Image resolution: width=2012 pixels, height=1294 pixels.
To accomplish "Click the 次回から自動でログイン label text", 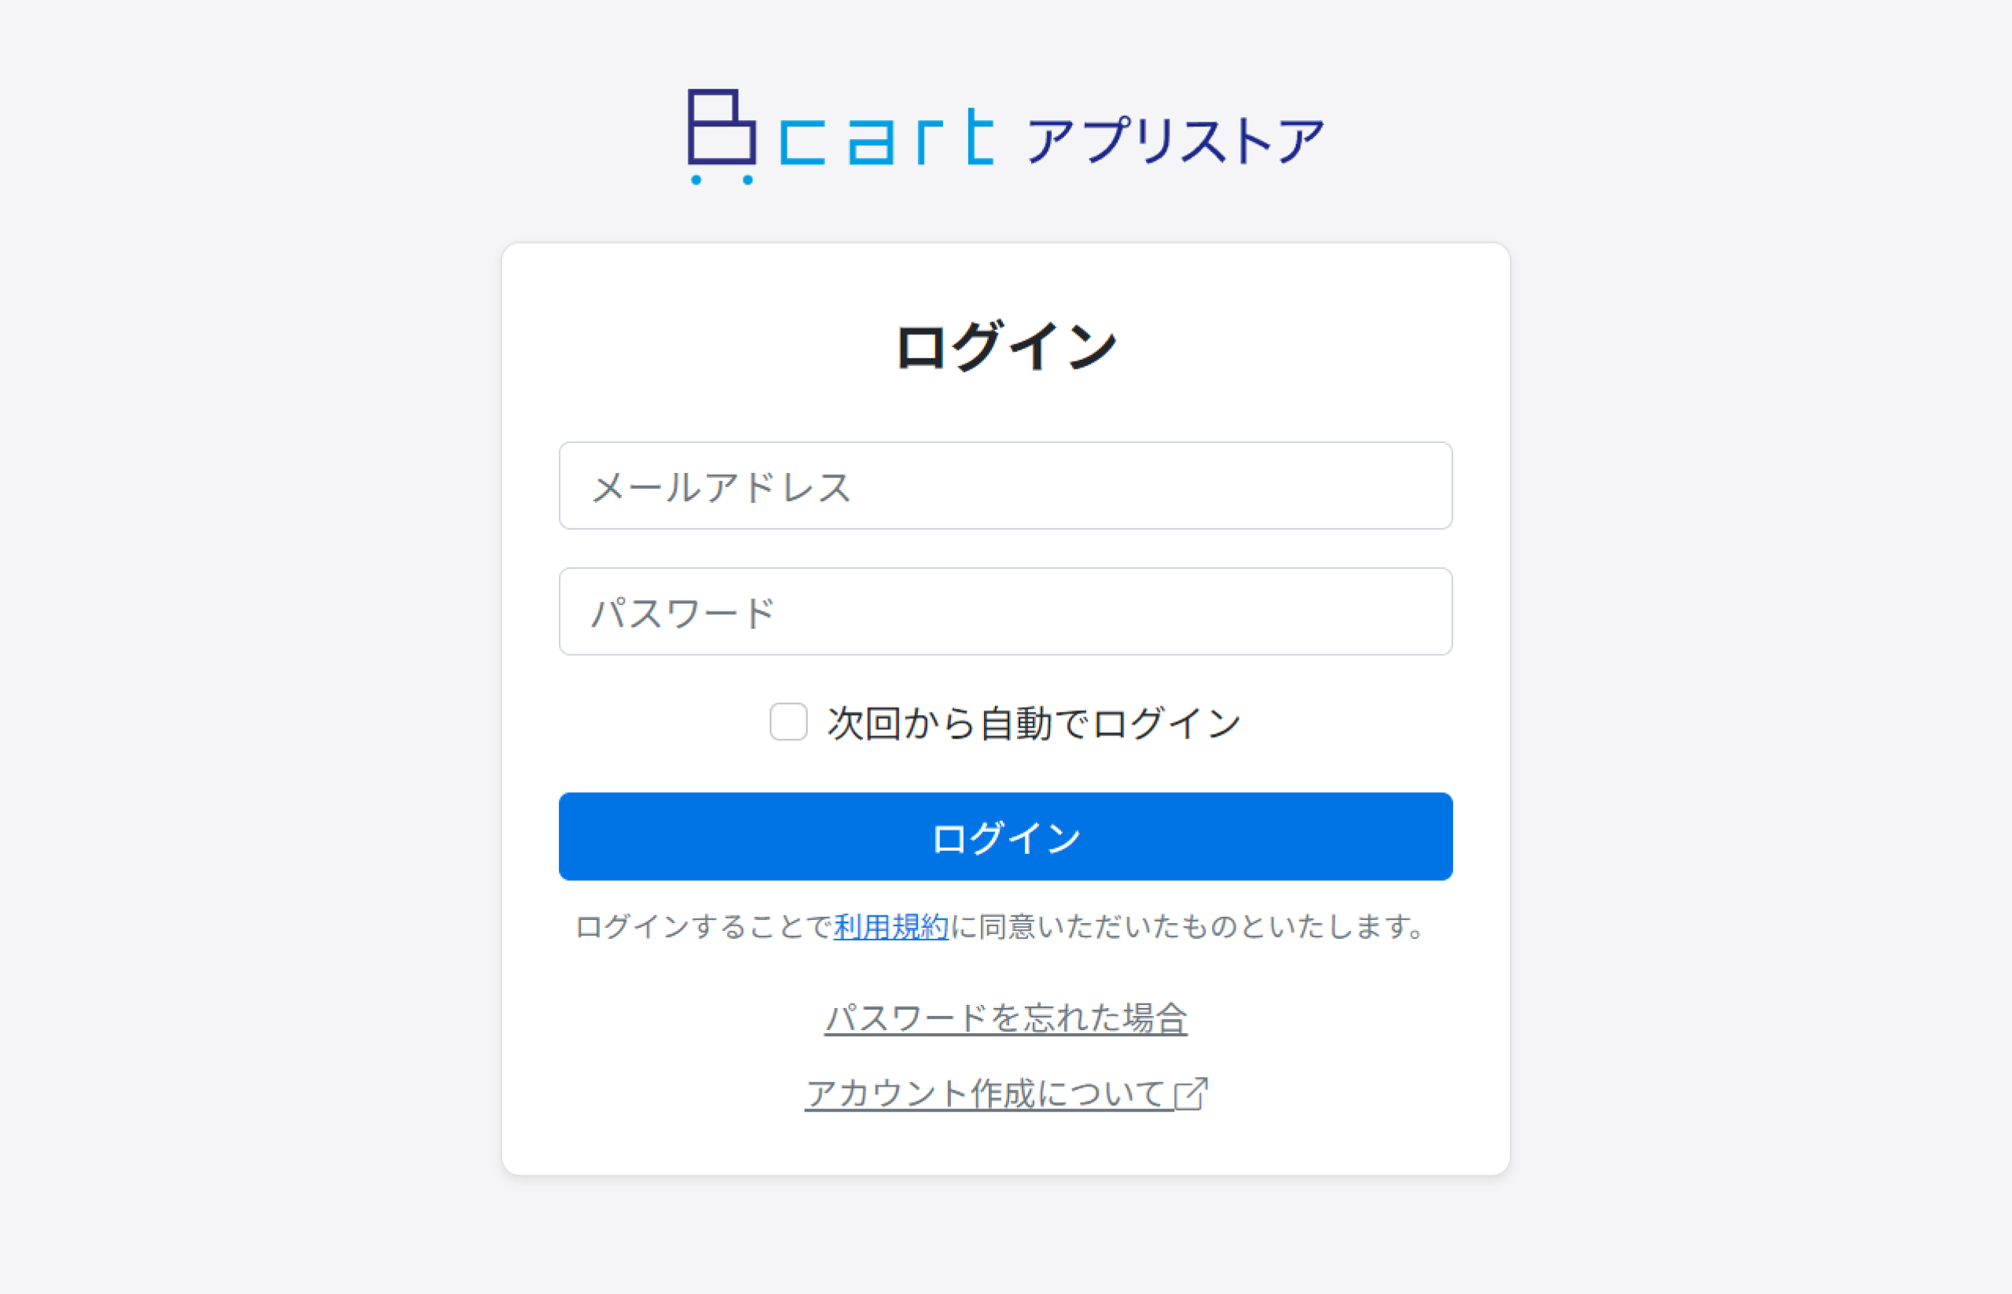I will 1033,724.
